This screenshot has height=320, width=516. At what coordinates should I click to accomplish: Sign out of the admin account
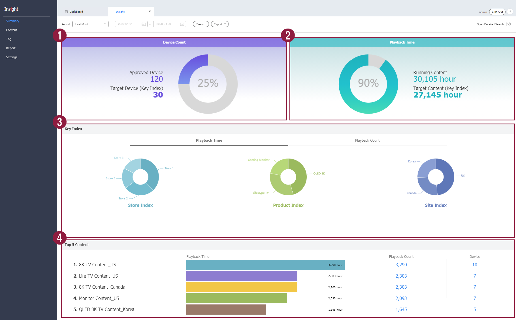497,12
